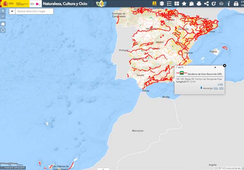This screenshot has height=170, width=244.
Task: Show next popup result arrow
Action: [x=215, y=67]
